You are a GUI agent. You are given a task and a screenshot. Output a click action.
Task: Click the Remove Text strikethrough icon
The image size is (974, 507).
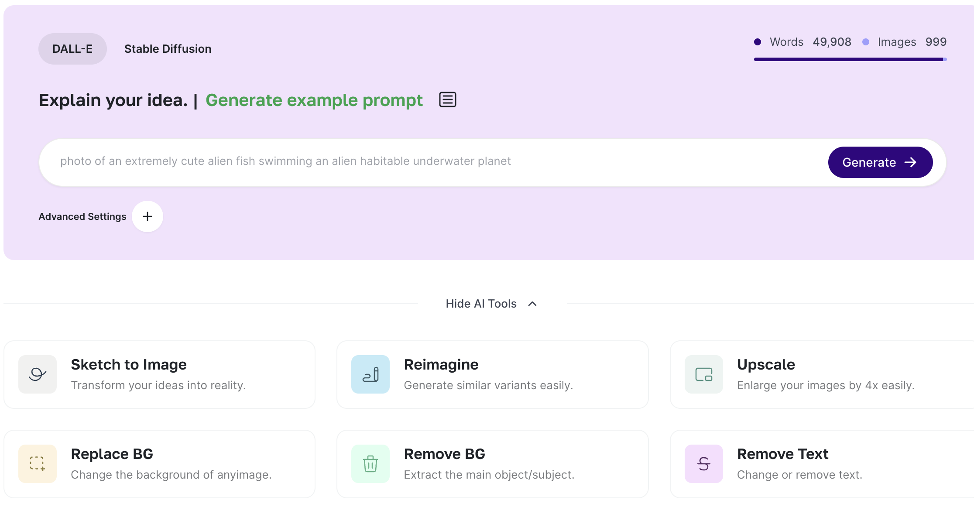tap(703, 463)
